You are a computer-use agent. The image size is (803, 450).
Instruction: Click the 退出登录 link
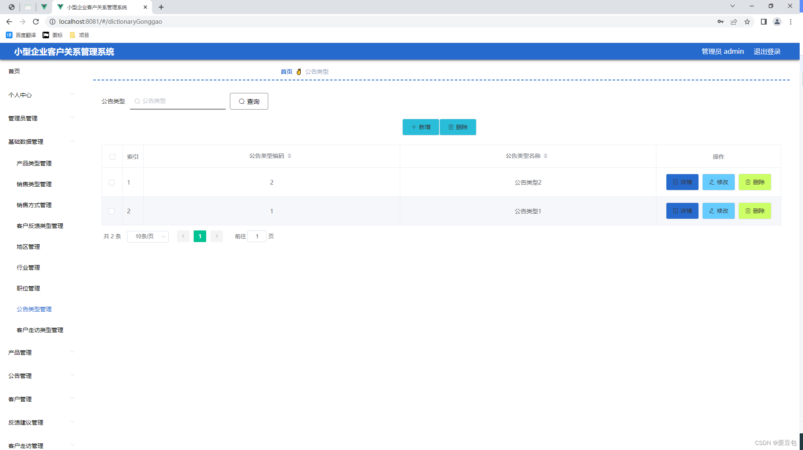tap(767, 51)
